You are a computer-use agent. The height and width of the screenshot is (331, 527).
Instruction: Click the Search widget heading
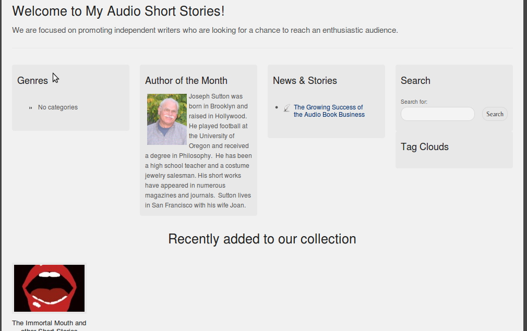(x=415, y=80)
